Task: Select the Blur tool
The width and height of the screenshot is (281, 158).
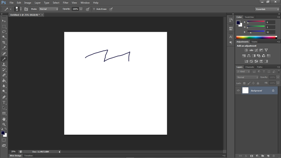Action: tap(4, 86)
